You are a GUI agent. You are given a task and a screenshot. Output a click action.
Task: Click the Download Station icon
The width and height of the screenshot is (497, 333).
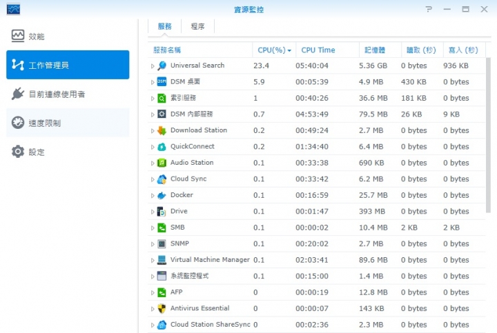point(162,130)
